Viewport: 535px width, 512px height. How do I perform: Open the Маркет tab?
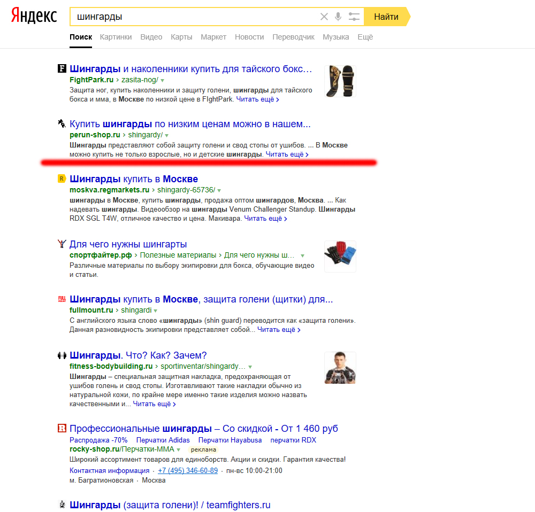tap(213, 37)
